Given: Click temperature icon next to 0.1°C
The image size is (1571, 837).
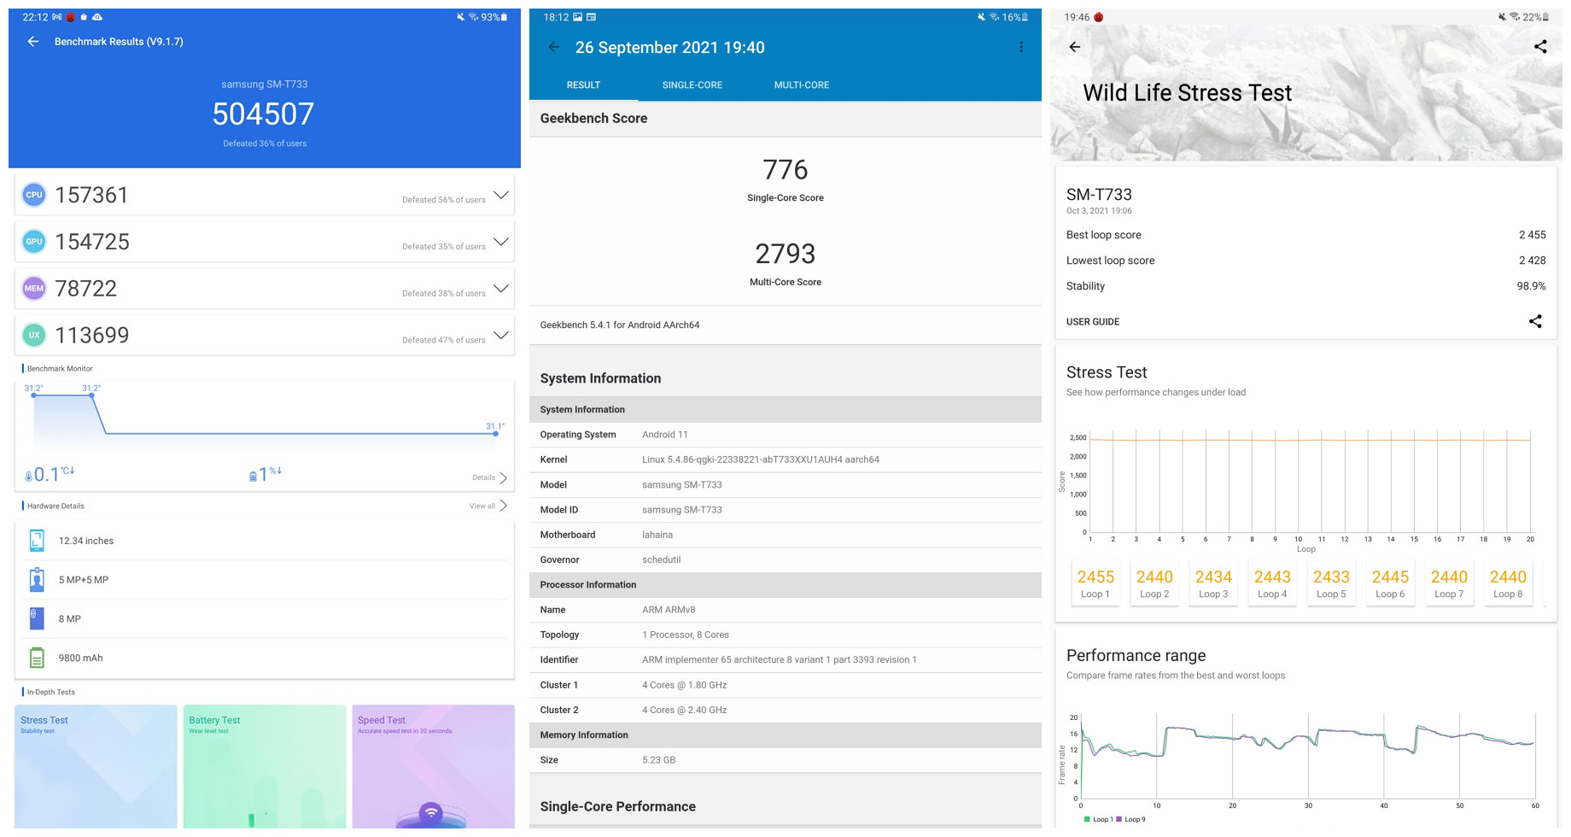Looking at the screenshot, I should click(29, 477).
